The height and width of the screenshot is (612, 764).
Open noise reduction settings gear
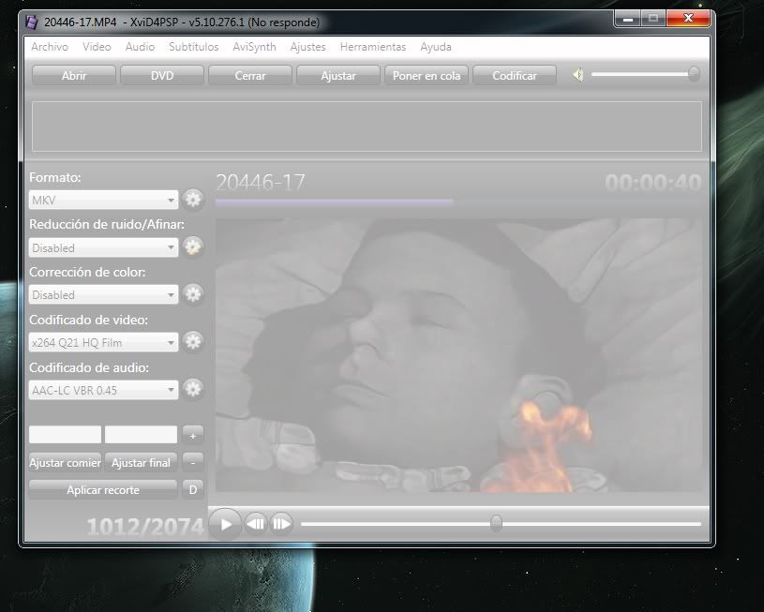(x=193, y=247)
